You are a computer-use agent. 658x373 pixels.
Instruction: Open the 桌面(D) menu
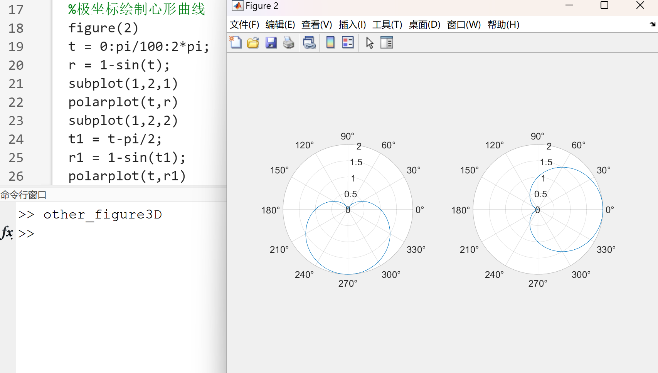pyautogui.click(x=424, y=25)
